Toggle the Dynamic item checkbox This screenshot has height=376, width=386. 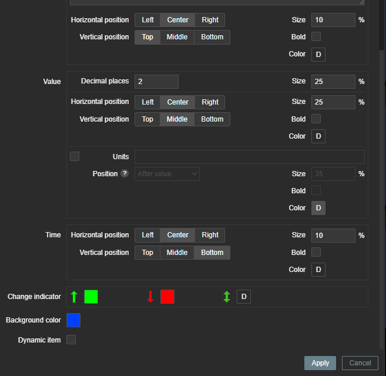click(x=71, y=340)
